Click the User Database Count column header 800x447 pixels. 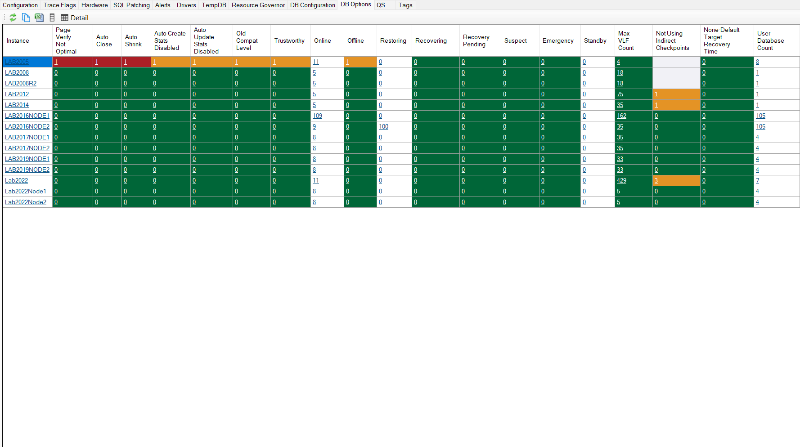[777, 40]
